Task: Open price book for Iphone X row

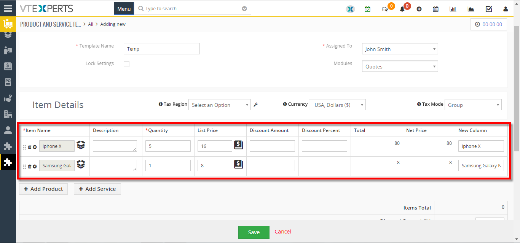Action: 238,145
